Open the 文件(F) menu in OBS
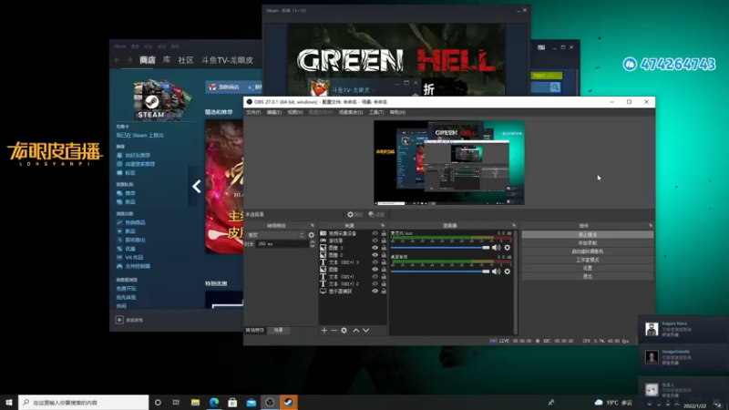This screenshot has height=410, width=729. coord(253,112)
